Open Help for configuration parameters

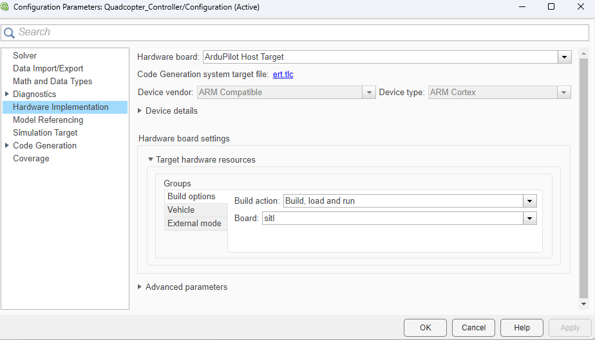tap(522, 328)
